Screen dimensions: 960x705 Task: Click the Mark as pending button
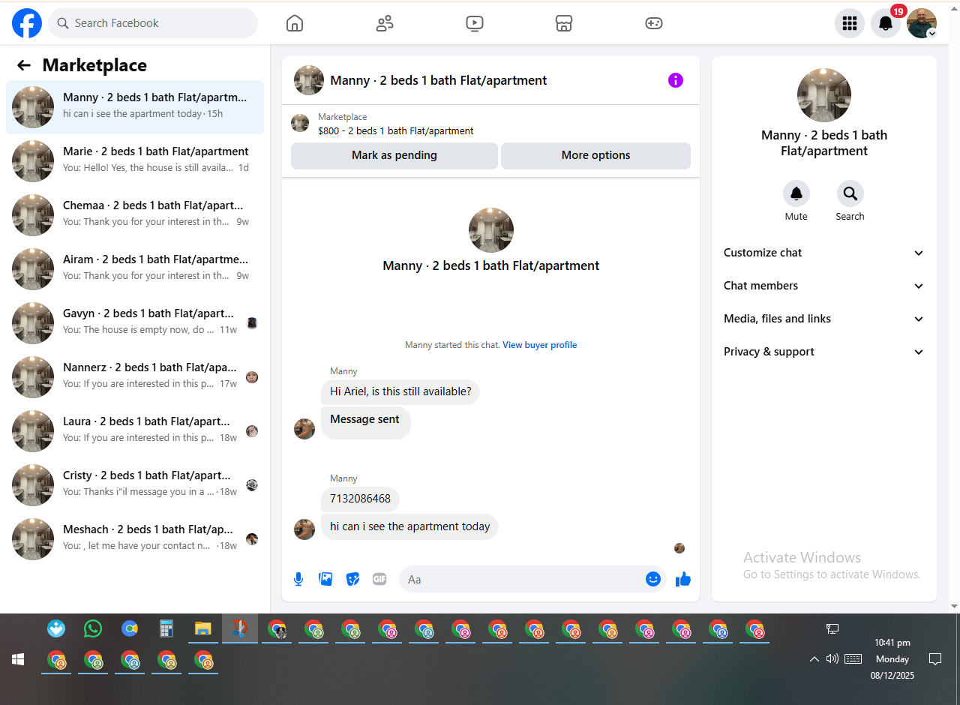click(x=394, y=155)
